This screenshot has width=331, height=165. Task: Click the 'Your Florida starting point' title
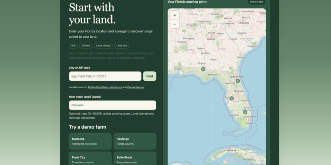click(187, 2)
